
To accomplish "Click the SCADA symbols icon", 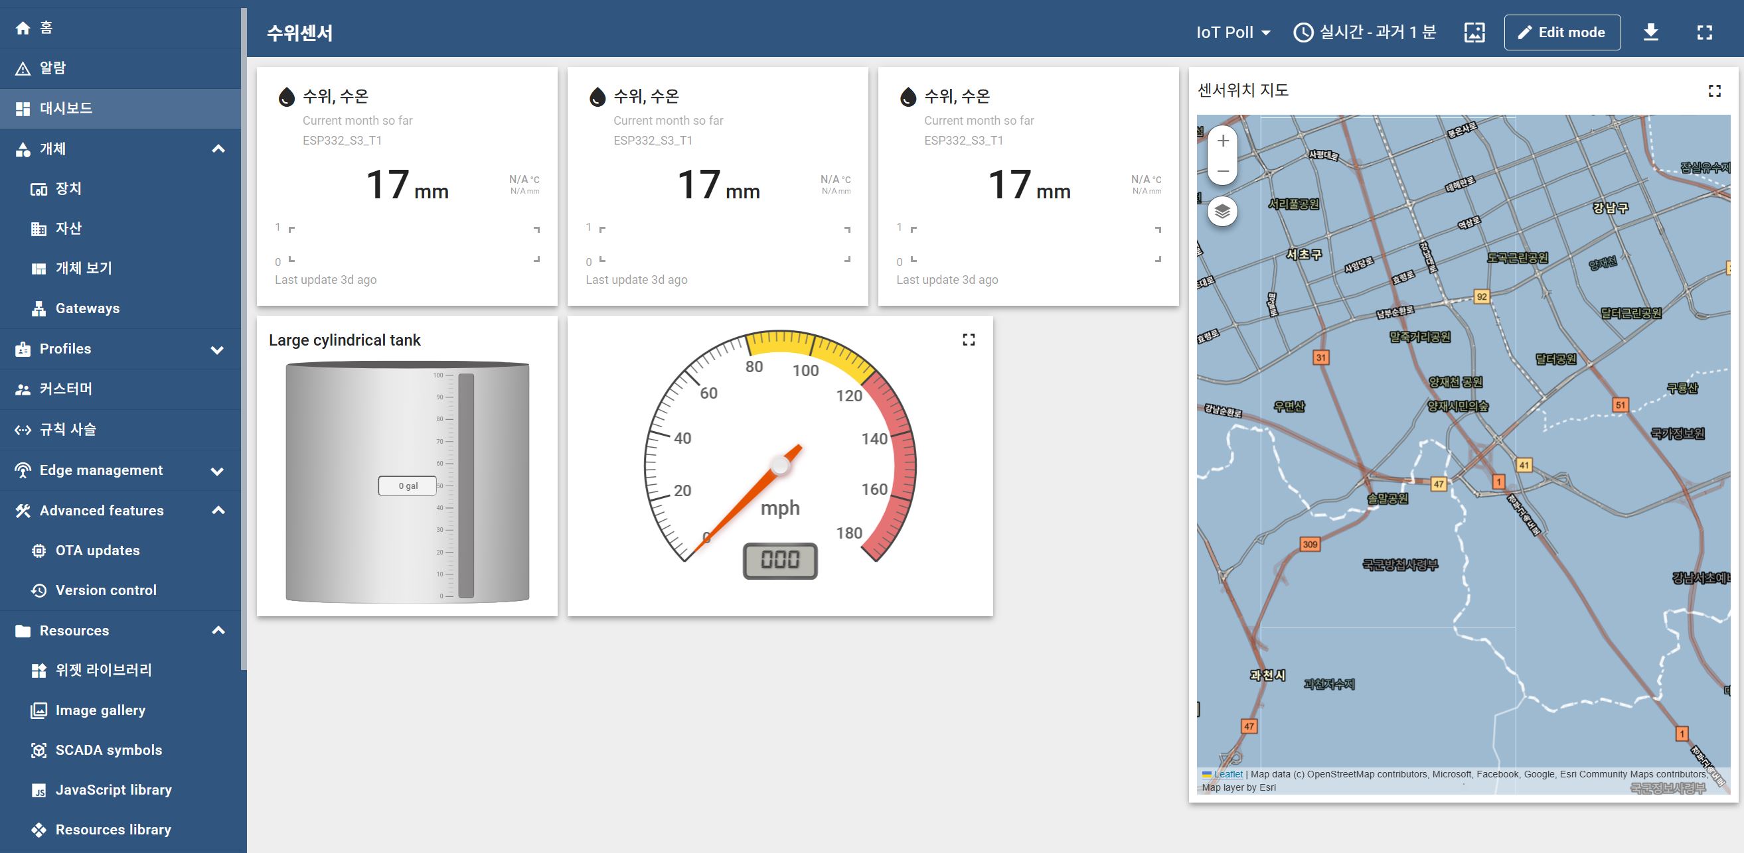I will pyautogui.click(x=39, y=750).
